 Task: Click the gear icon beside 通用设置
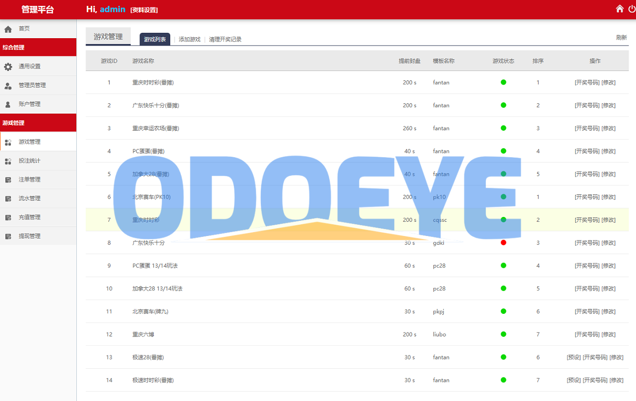click(8, 67)
